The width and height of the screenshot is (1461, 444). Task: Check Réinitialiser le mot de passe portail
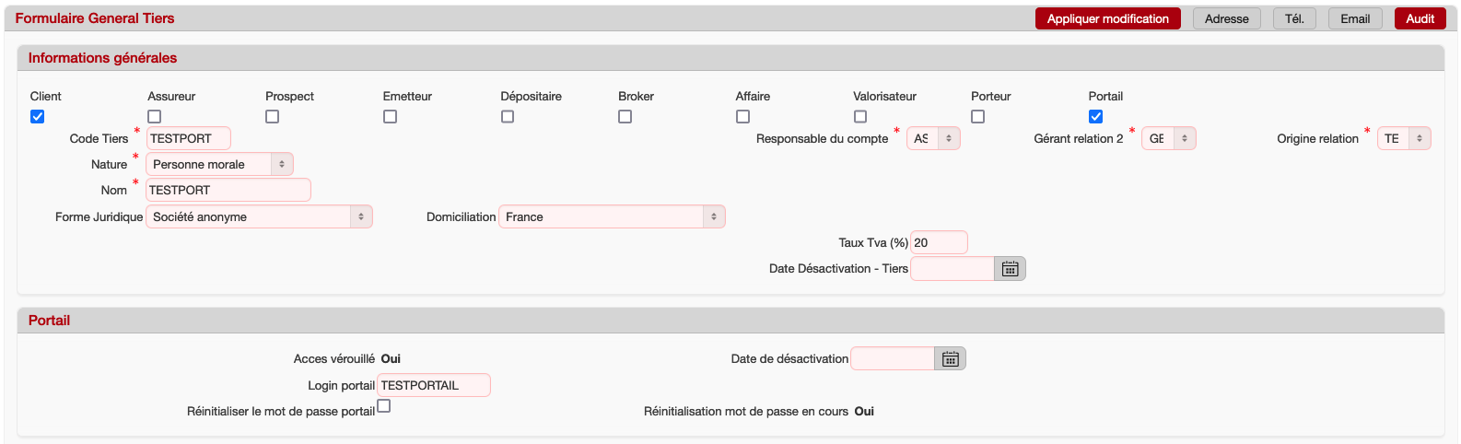click(384, 406)
